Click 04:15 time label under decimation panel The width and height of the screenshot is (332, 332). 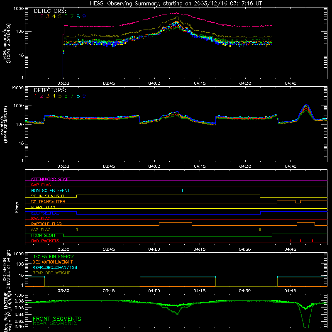pyautogui.click(x=200, y=291)
